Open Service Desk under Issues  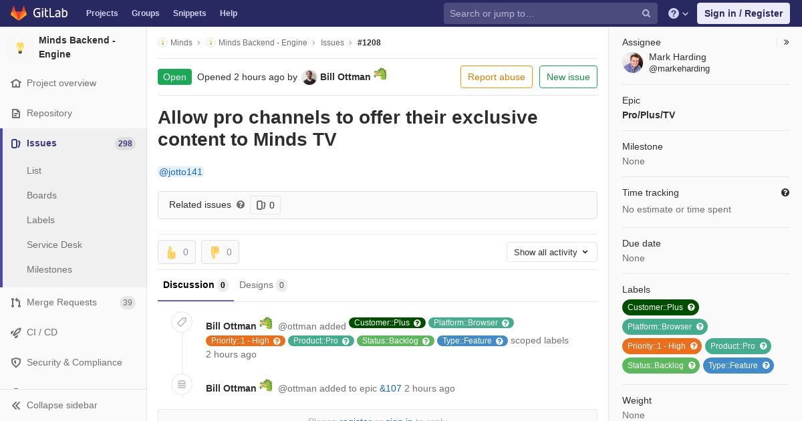pyautogui.click(x=54, y=245)
